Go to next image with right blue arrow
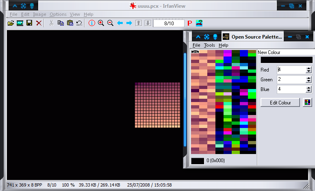This screenshot has height=191, width=315. tap(129, 23)
